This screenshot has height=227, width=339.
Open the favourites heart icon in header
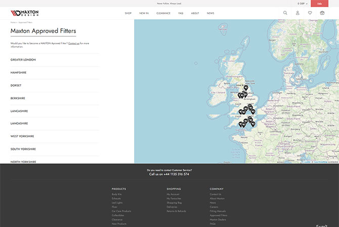(x=310, y=13)
